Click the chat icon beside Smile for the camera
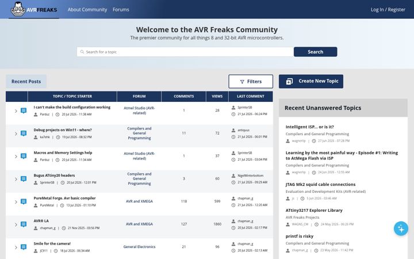Image resolution: width=414 pixels, height=259 pixels. [x=24, y=247]
